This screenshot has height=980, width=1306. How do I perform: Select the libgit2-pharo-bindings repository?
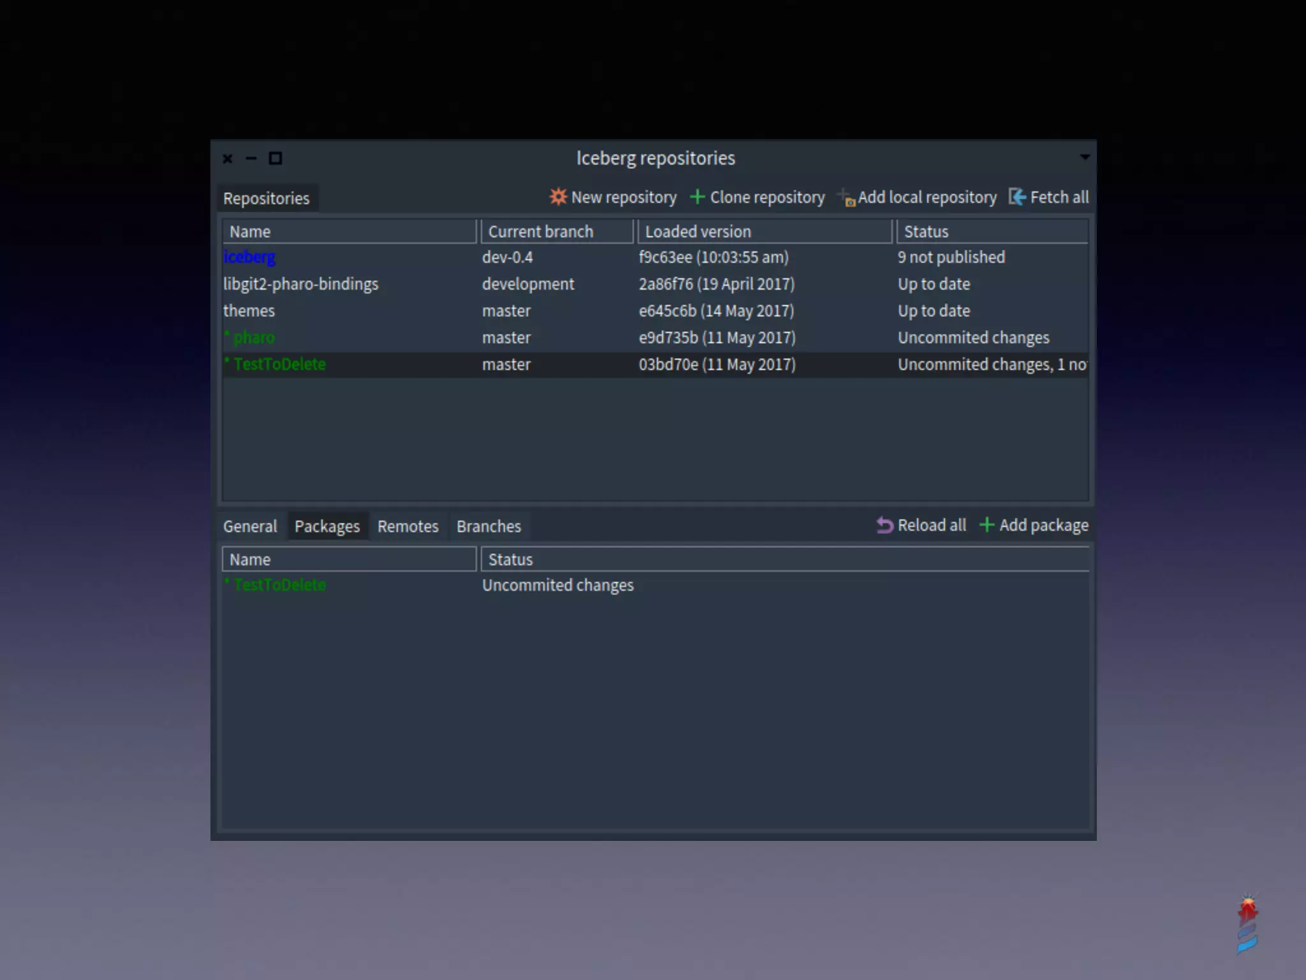(300, 284)
